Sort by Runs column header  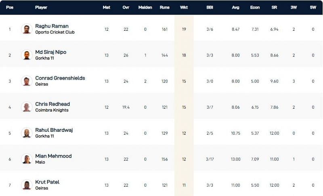[x=164, y=7]
